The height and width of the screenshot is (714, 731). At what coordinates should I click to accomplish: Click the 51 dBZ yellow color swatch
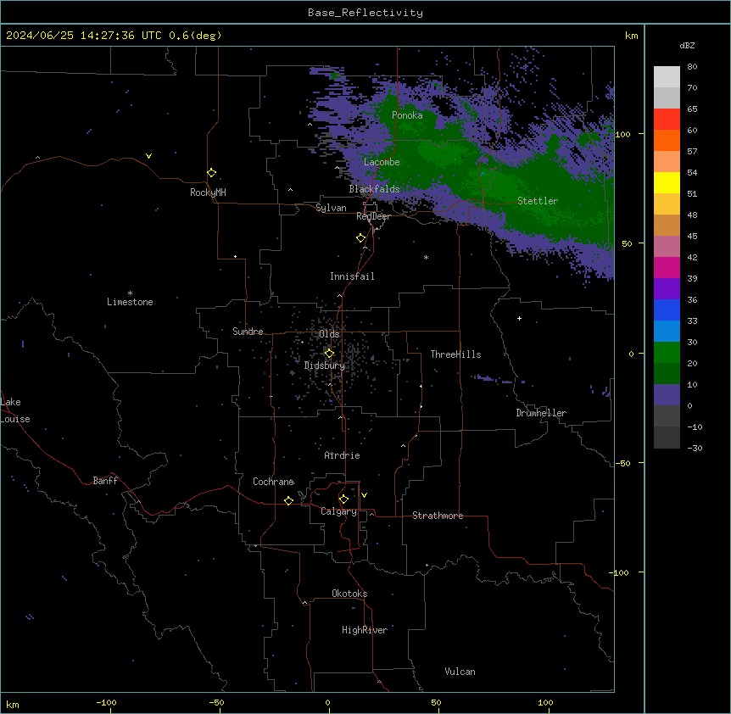tap(667, 182)
